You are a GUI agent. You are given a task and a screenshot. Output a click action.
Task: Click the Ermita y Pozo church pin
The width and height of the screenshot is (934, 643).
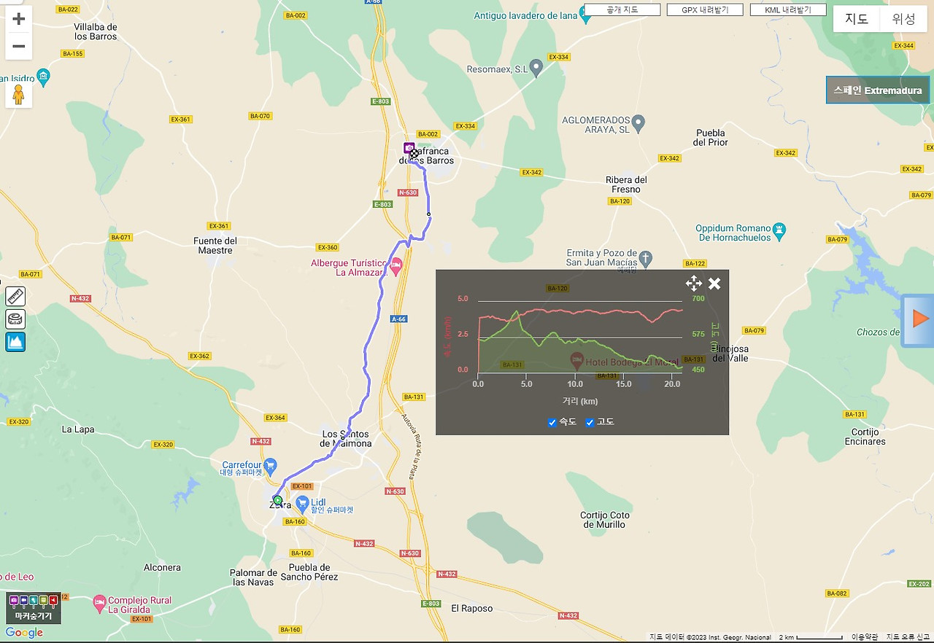click(645, 258)
